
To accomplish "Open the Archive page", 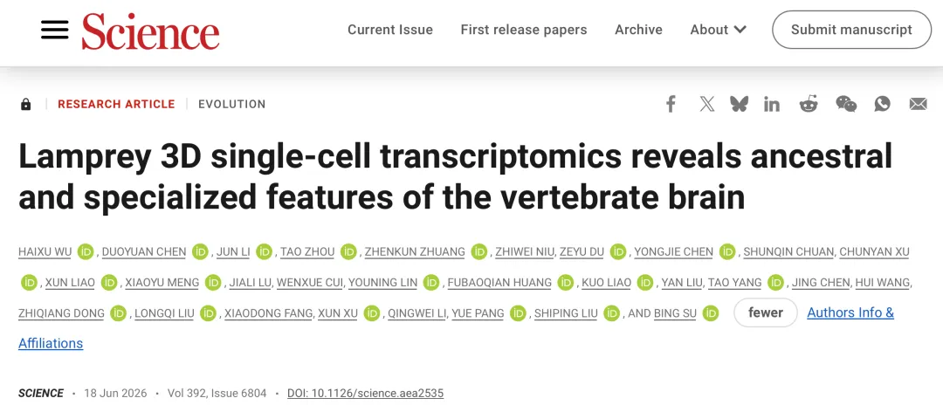I will coord(638,30).
